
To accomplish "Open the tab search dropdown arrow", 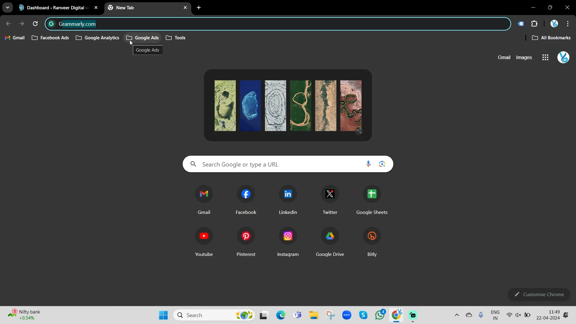I will click(x=7, y=7).
